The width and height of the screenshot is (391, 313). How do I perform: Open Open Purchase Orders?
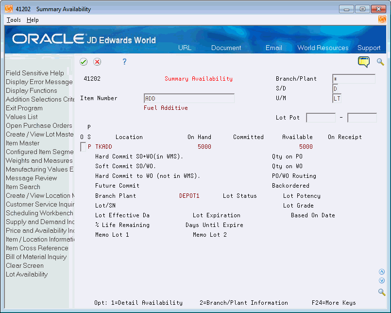tap(39, 125)
